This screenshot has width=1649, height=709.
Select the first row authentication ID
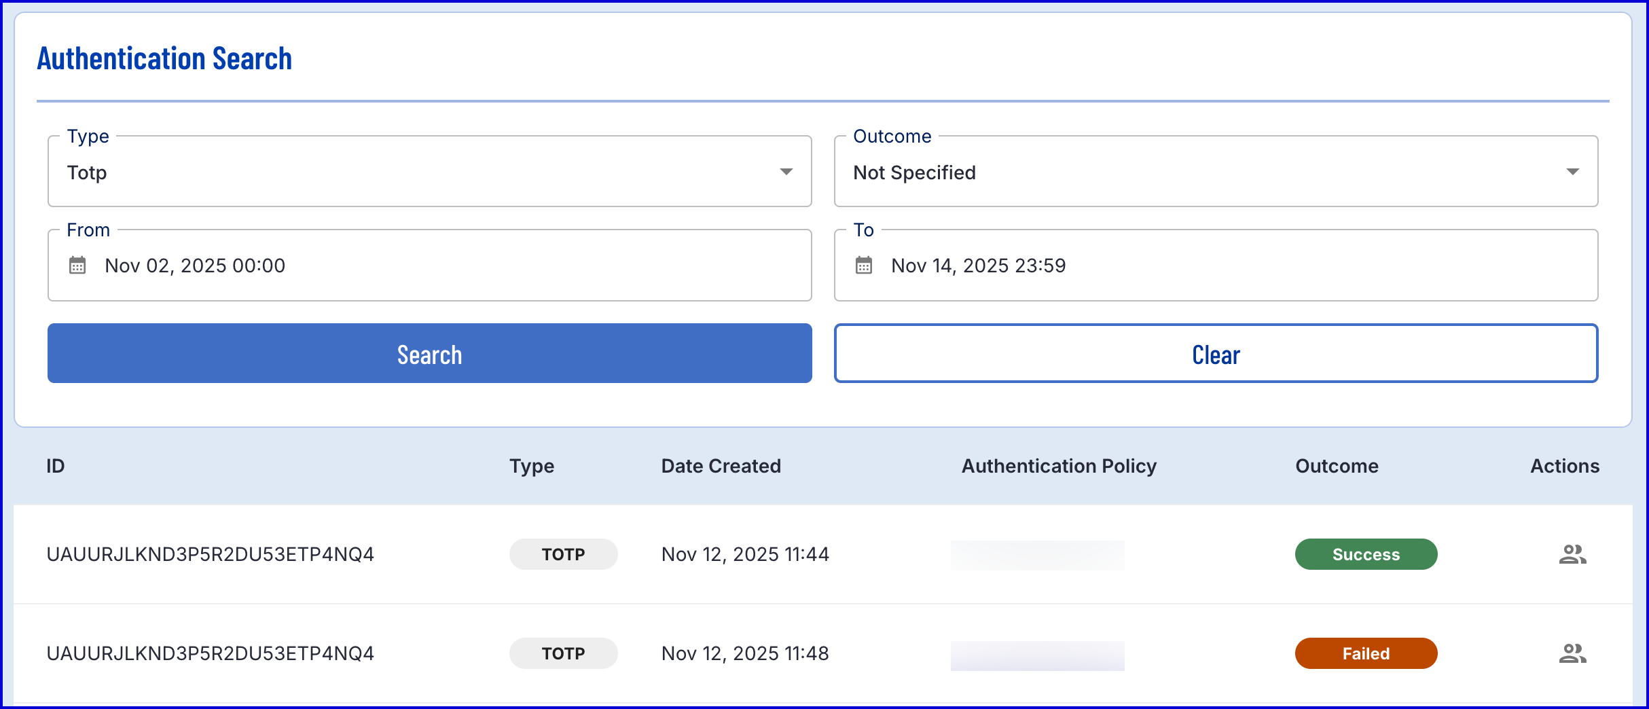pos(210,555)
